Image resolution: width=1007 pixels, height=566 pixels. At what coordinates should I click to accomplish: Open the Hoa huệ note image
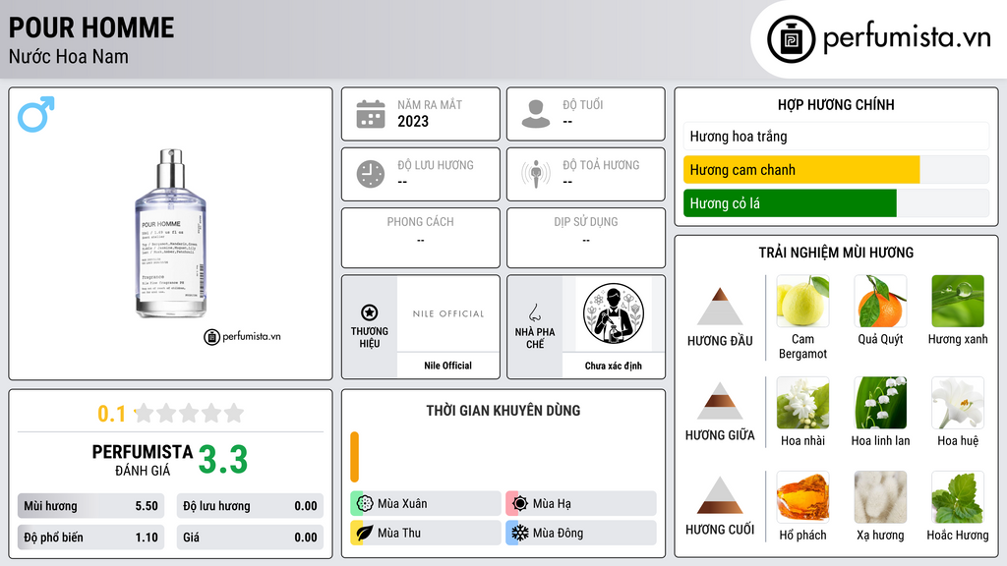click(x=958, y=402)
